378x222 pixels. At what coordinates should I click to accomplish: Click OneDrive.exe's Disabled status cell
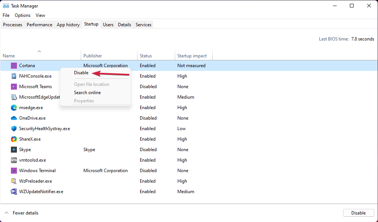pos(148,118)
